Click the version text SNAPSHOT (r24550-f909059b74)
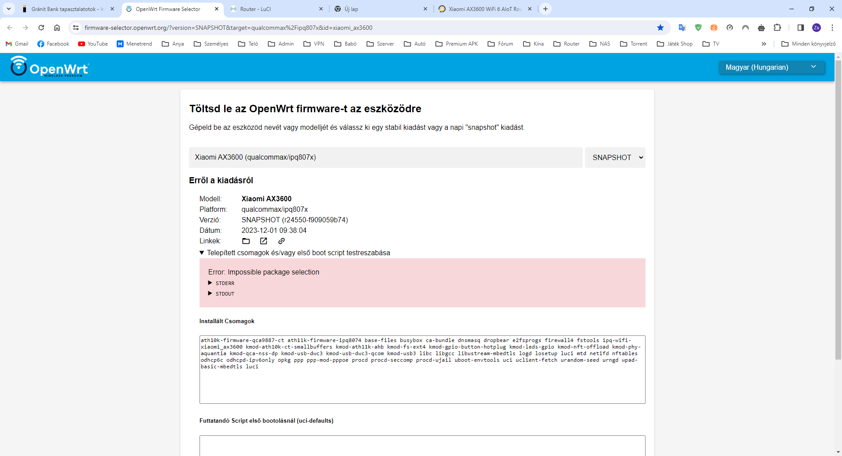This screenshot has width=842, height=456. [x=295, y=220]
